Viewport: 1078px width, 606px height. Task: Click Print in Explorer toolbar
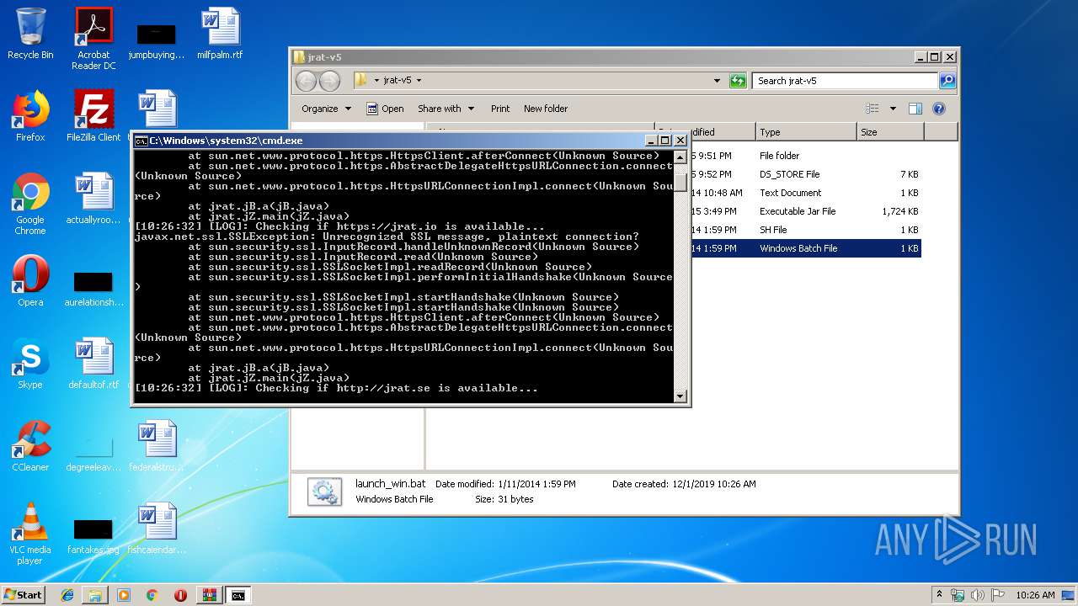click(x=500, y=109)
